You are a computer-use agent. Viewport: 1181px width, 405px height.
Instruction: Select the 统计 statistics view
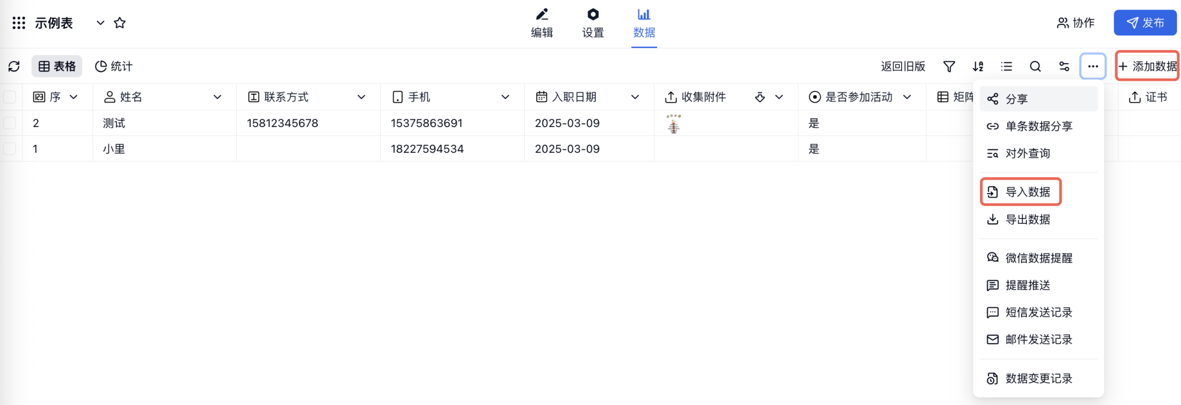pos(114,66)
